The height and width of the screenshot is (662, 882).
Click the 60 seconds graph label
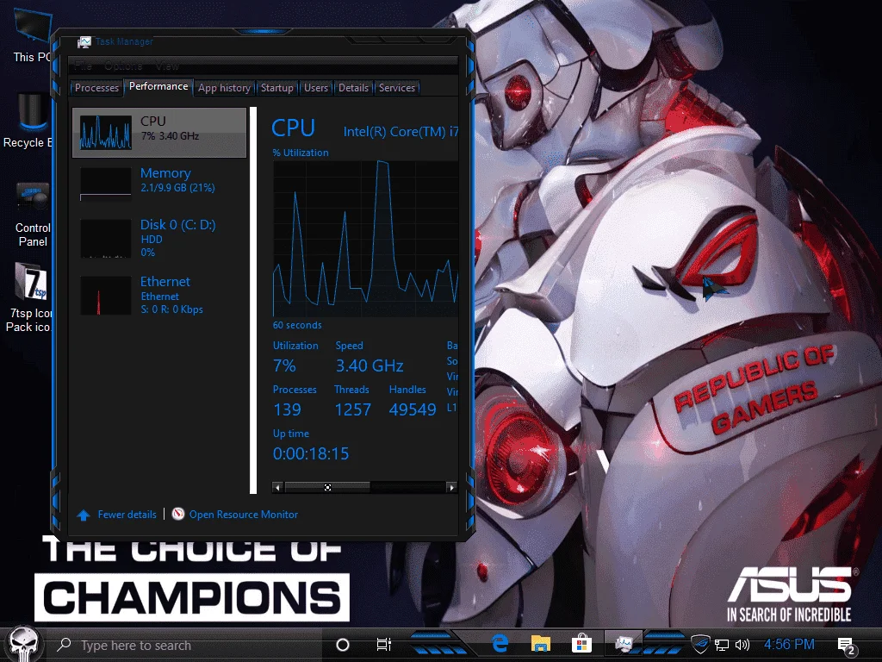[297, 325]
